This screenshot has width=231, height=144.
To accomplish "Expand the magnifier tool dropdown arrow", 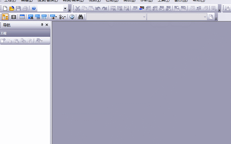I will tap(65, 17).
